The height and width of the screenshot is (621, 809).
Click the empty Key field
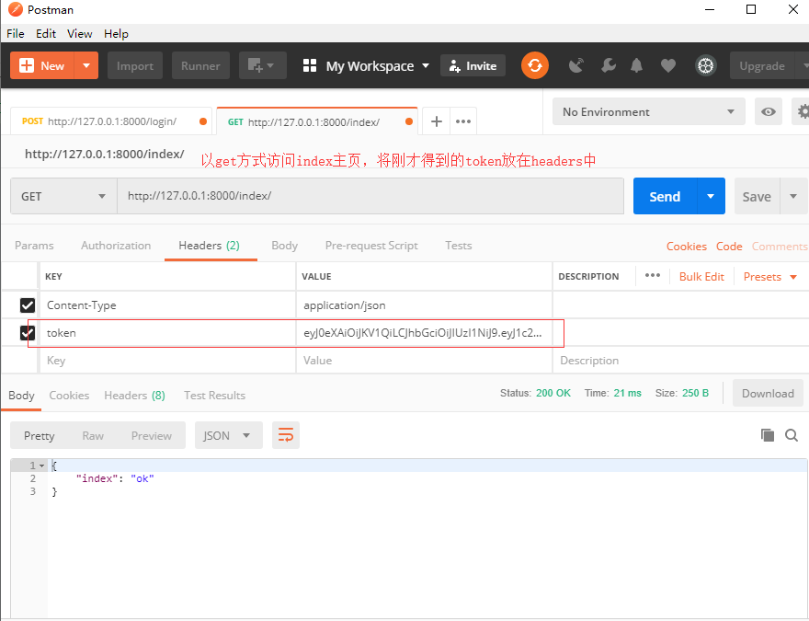(167, 361)
